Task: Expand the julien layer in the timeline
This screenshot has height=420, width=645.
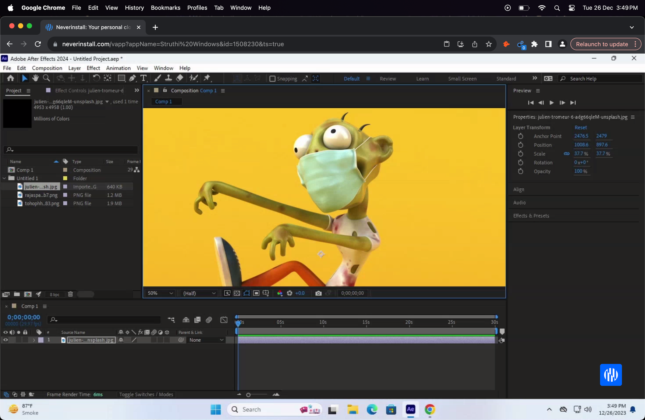Action: click(33, 340)
